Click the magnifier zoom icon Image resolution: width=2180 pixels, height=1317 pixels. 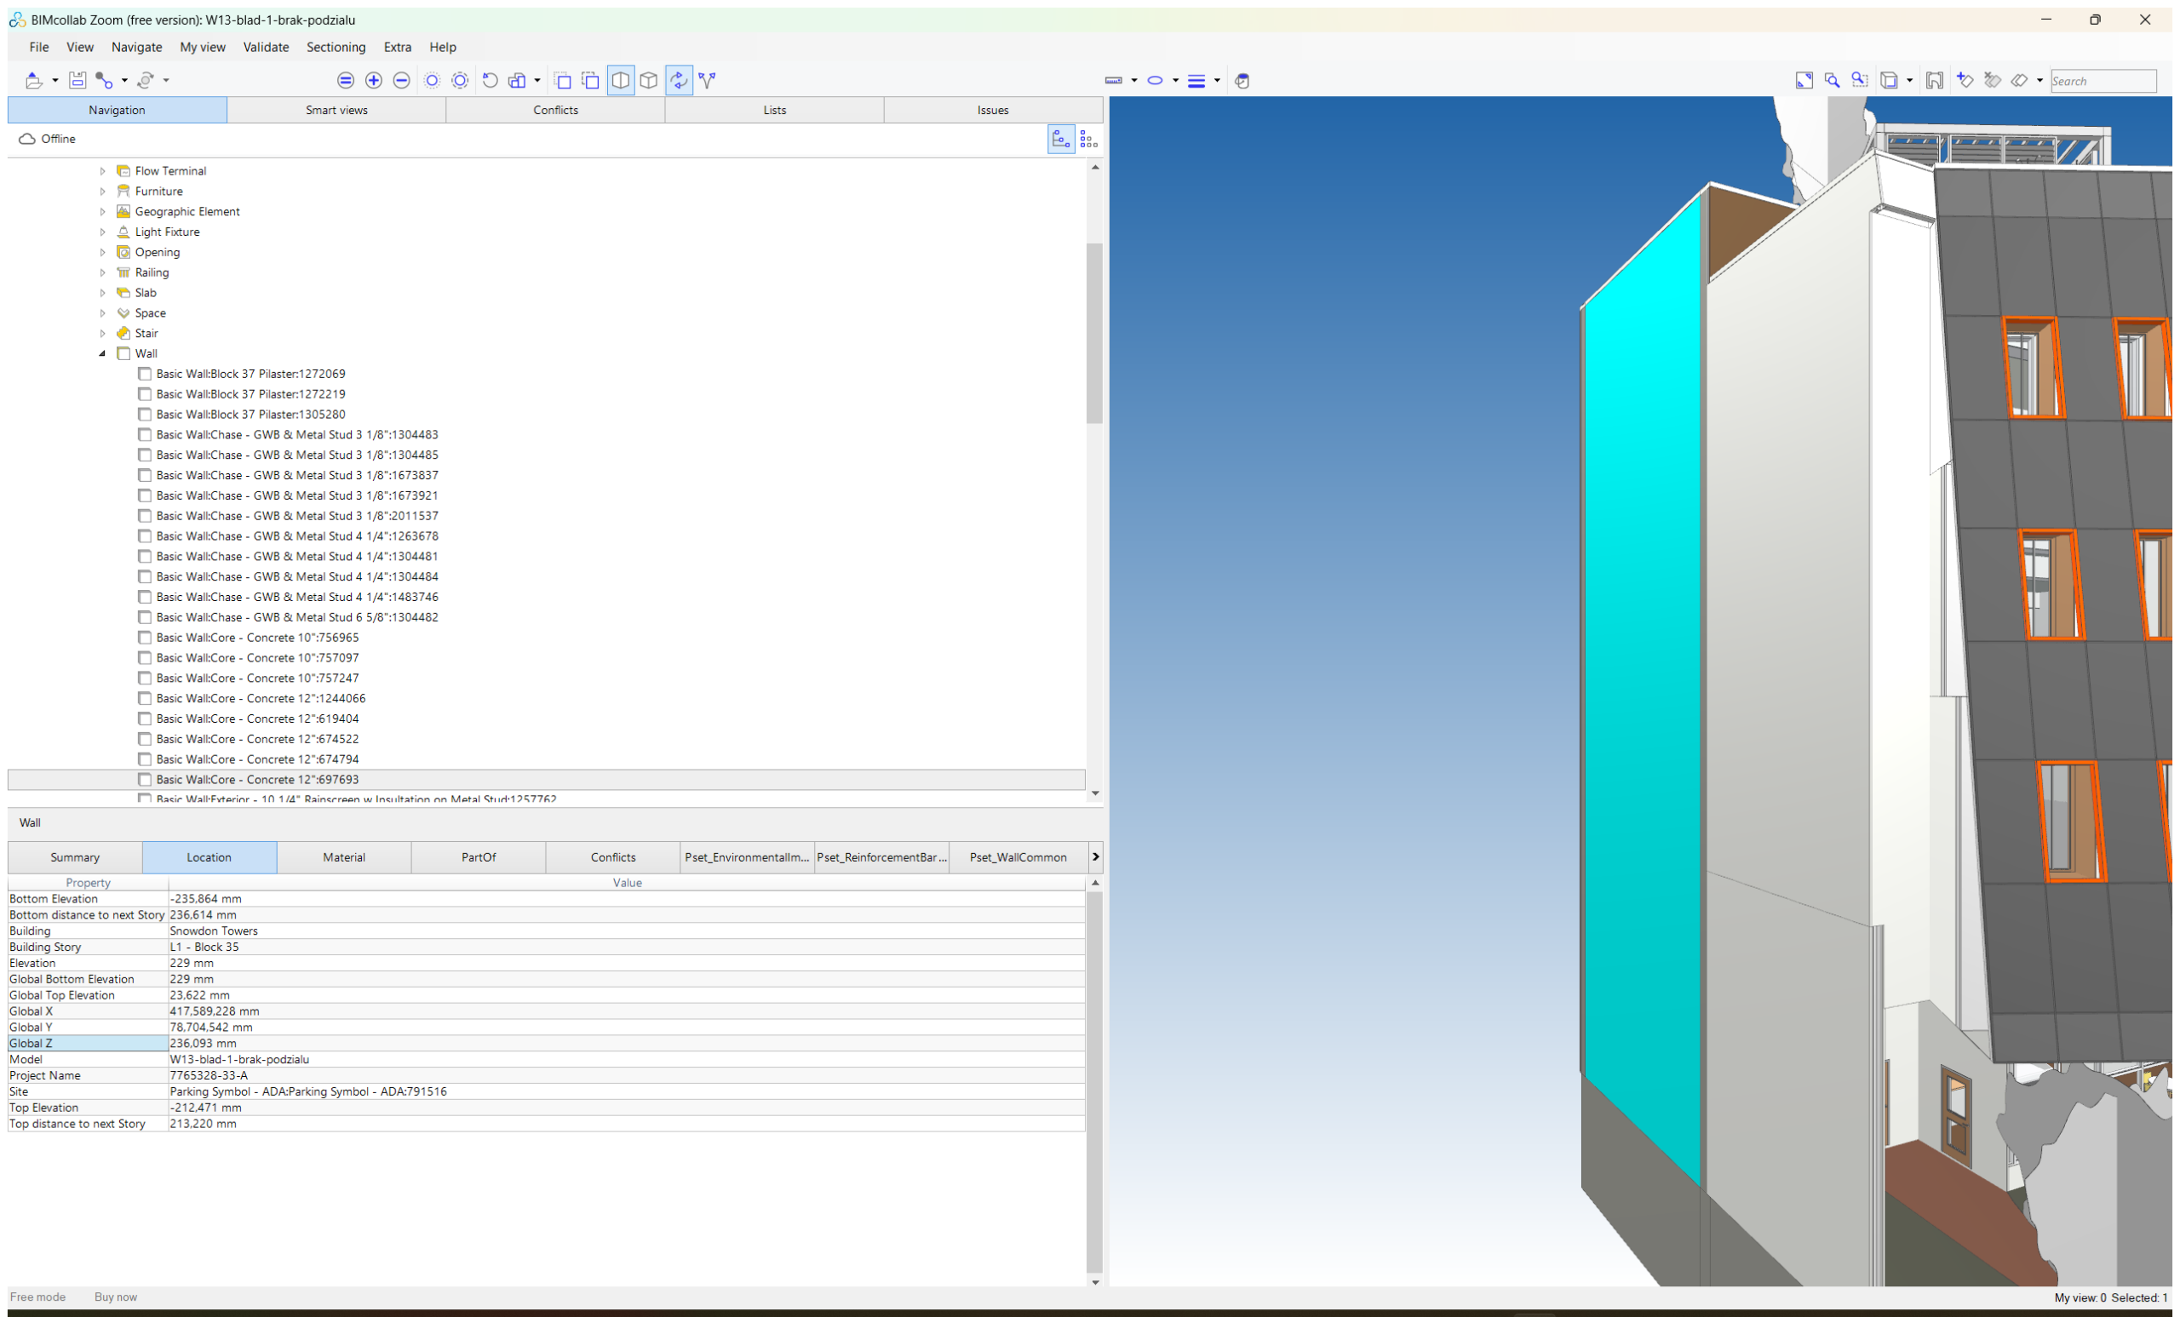click(x=1833, y=81)
